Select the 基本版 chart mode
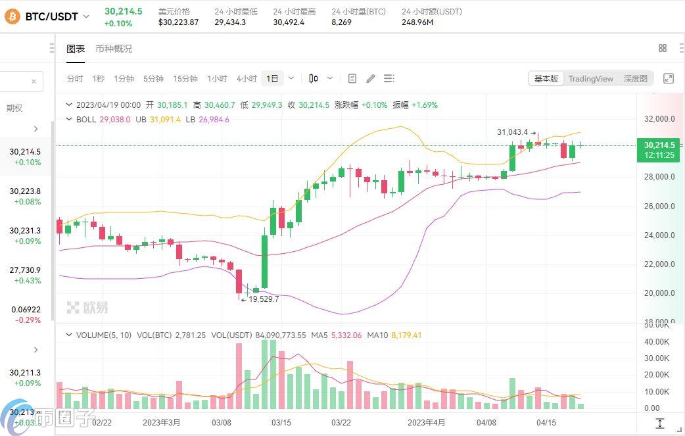This screenshot has height=436, width=685. [x=546, y=79]
